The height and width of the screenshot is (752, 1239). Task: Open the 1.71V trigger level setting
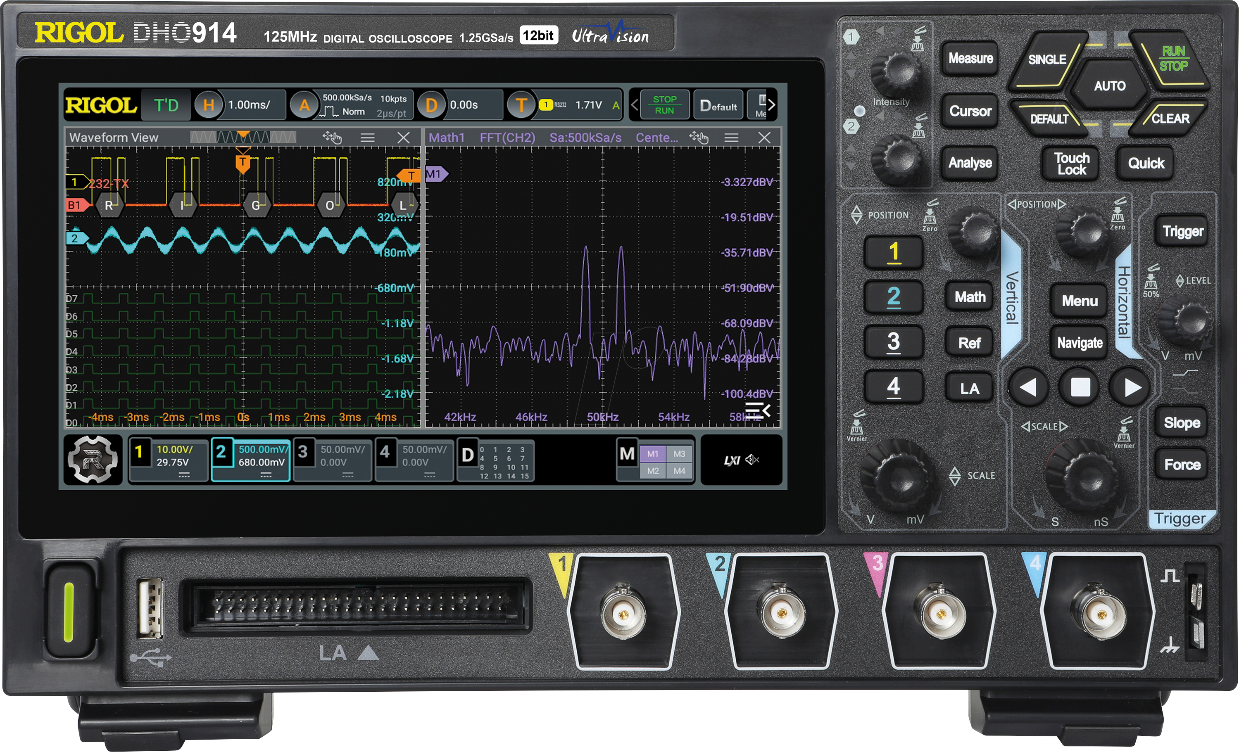(588, 104)
